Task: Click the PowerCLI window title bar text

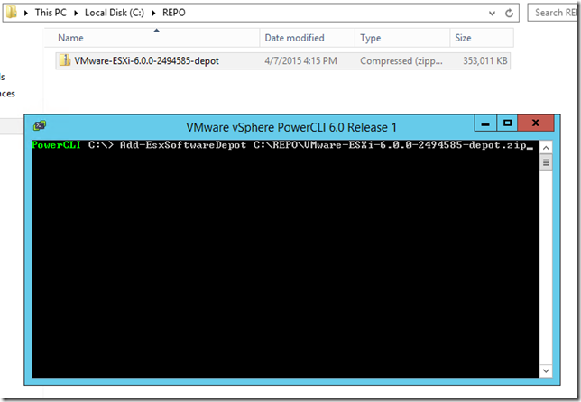Action: [x=291, y=127]
